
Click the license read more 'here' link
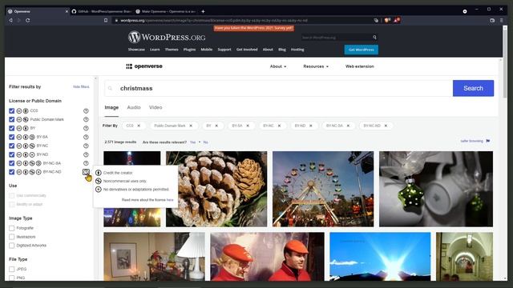pyautogui.click(x=170, y=200)
